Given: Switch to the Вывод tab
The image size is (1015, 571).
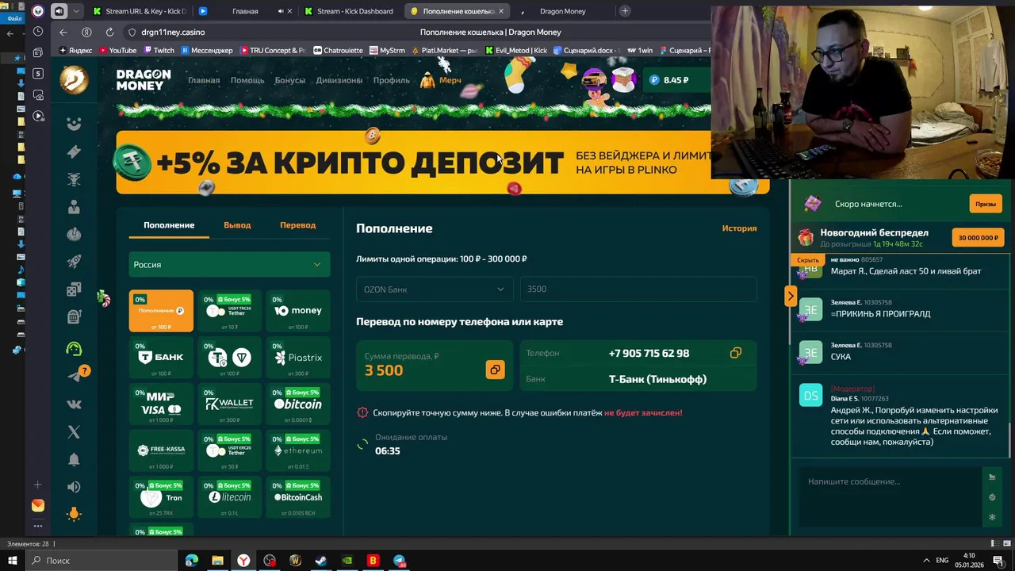Looking at the screenshot, I should (x=237, y=225).
